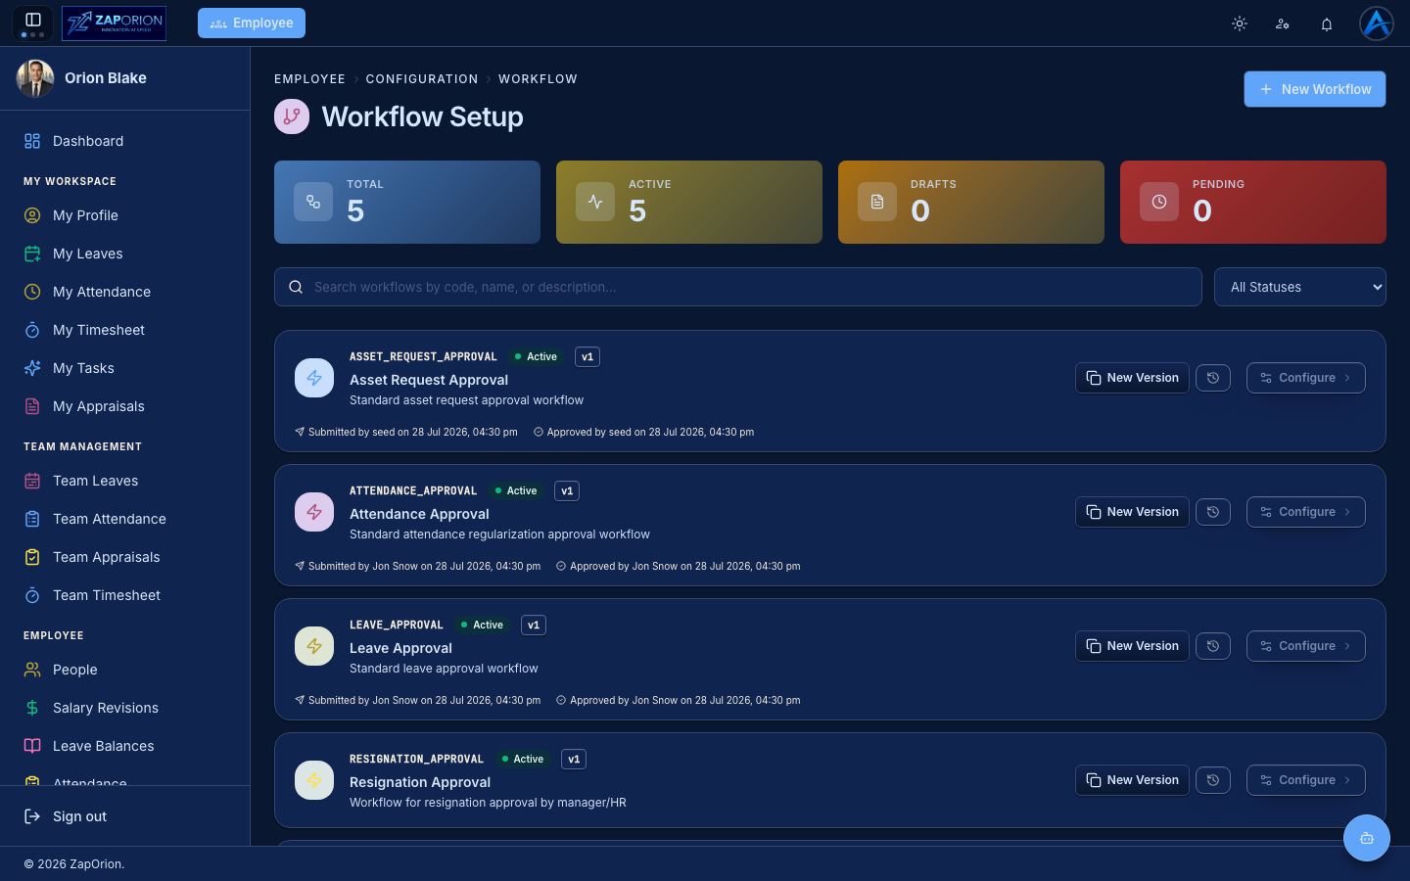Screen dimensions: 1410x881
Task: Click the Sign out icon
Action: pos(32,816)
